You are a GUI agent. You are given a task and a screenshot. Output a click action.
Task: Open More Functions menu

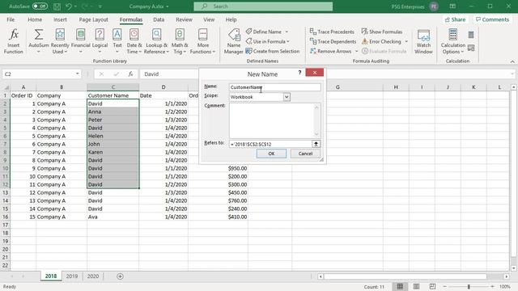(203, 41)
